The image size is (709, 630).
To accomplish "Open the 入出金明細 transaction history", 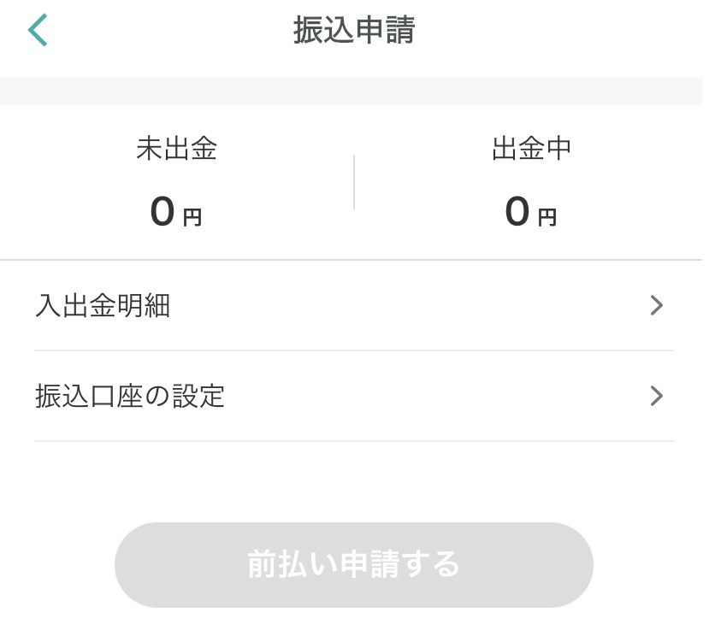I will [103, 305].
